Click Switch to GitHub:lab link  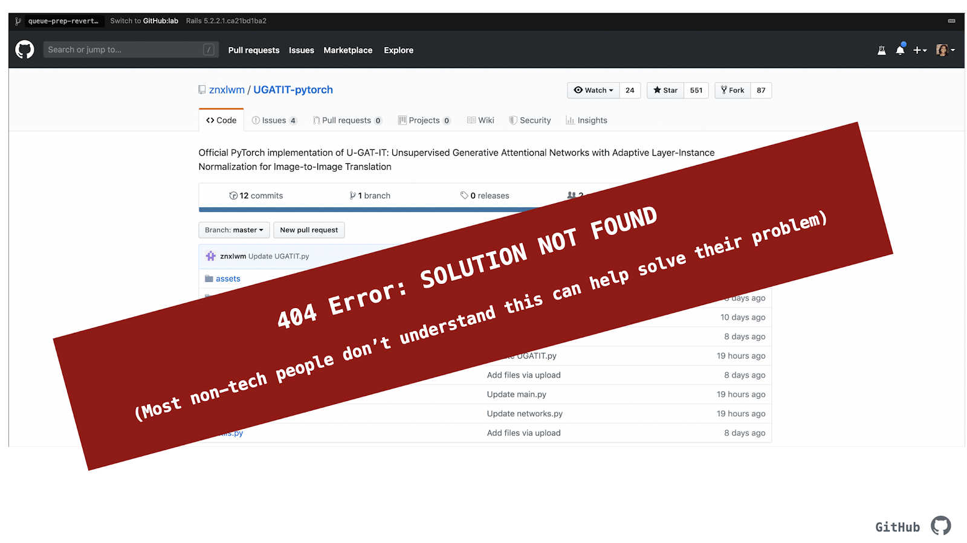[144, 21]
